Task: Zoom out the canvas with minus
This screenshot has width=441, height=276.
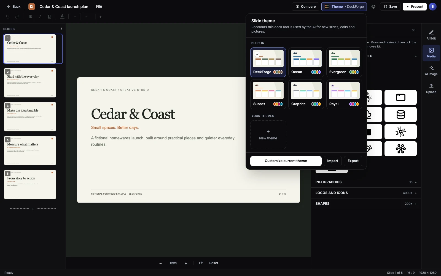Action: pyautogui.click(x=160, y=263)
